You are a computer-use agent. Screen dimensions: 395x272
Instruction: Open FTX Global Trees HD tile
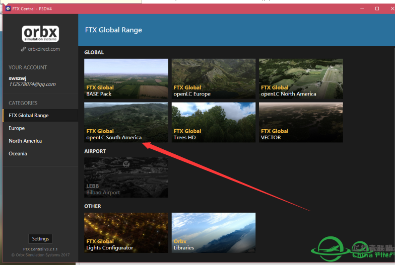214,122
